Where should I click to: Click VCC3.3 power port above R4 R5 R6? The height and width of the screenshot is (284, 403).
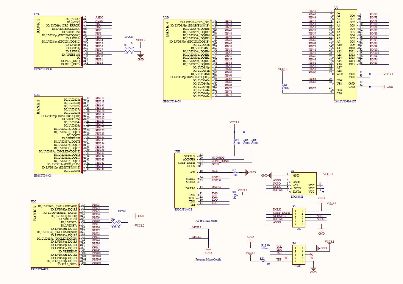click(234, 123)
